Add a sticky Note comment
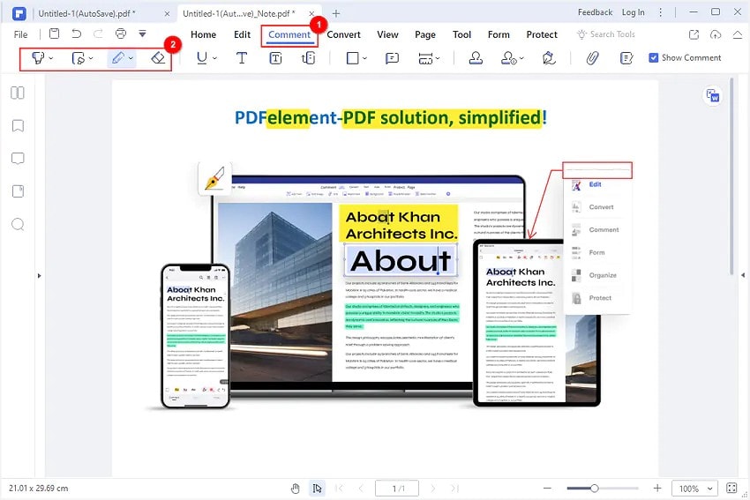The image size is (750, 500). click(392, 58)
